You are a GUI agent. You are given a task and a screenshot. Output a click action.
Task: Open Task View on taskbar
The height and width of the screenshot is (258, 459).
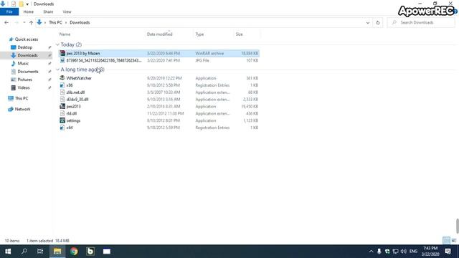40,252
